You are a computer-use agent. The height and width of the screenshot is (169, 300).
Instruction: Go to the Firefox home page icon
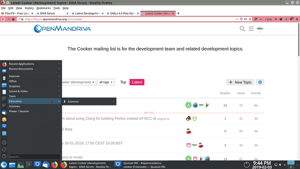pyautogui.click(x=13, y=19)
